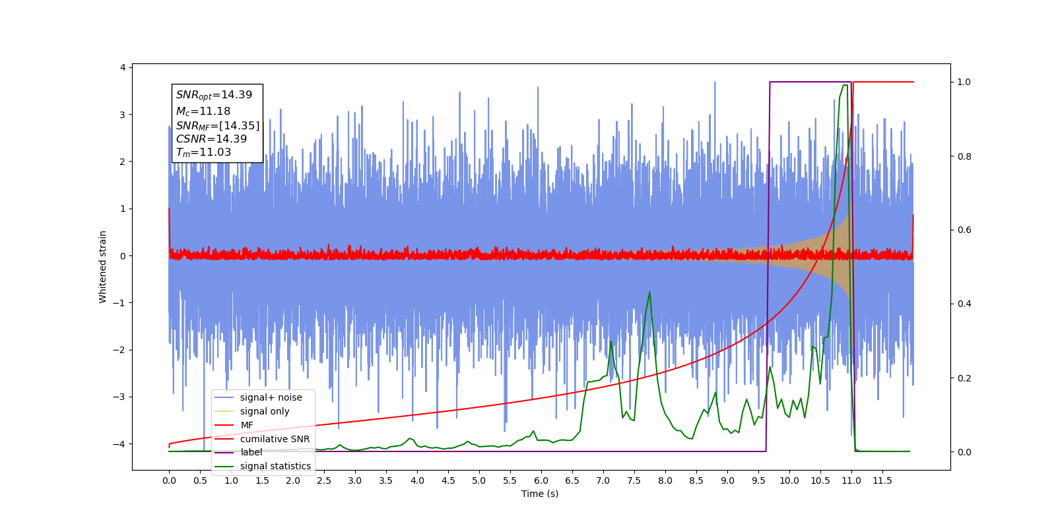This screenshot has height=528, width=1056.
Task: Click the 4 tick on the strain axis
Action: 123,67
